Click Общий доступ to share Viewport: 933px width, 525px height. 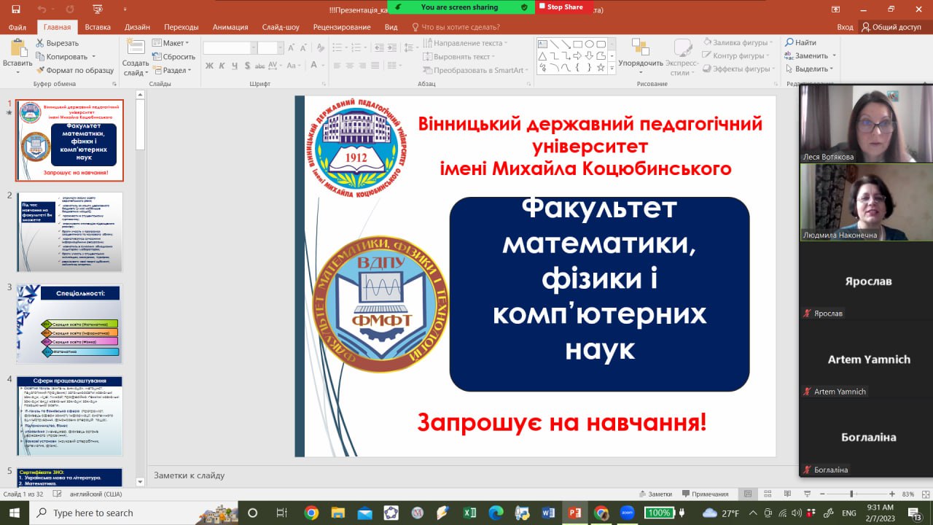[891, 27]
